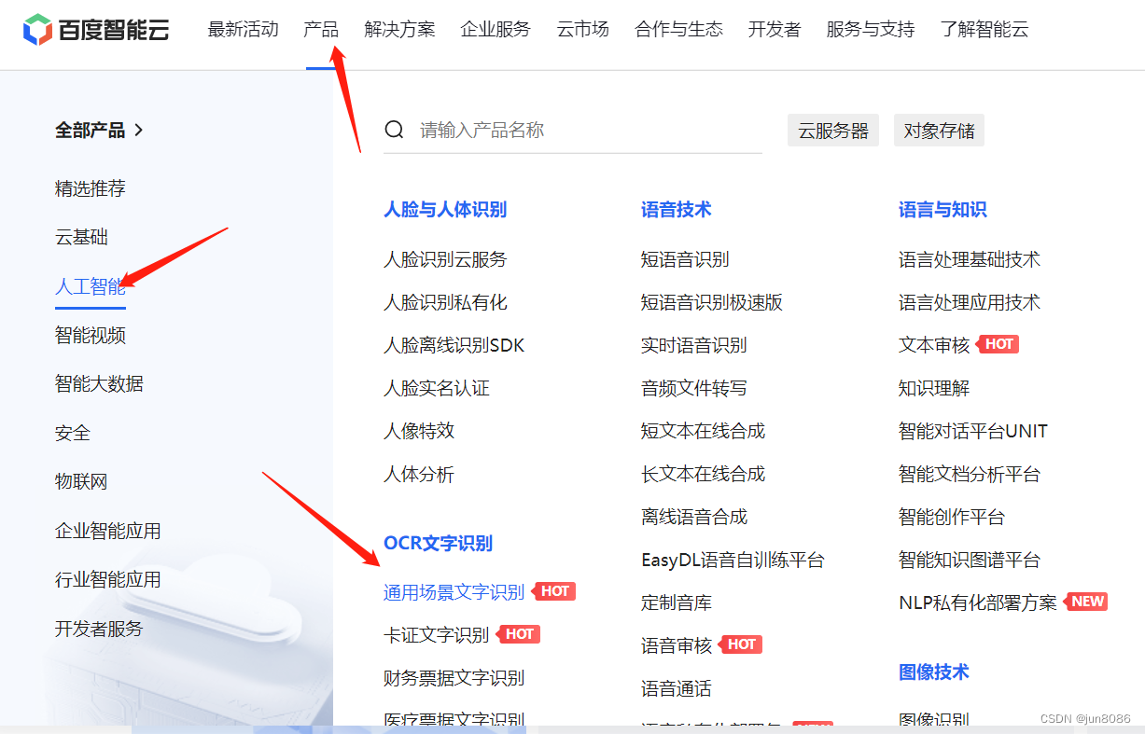Click the search magnifier icon

click(394, 130)
